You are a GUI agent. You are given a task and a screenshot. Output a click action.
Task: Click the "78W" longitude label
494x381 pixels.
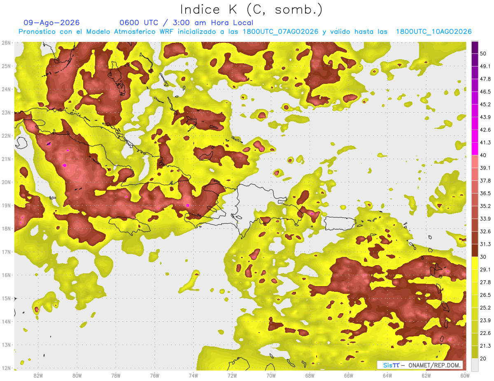coord(116,375)
